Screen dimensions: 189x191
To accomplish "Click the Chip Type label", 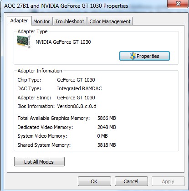I will (x=29, y=80).
